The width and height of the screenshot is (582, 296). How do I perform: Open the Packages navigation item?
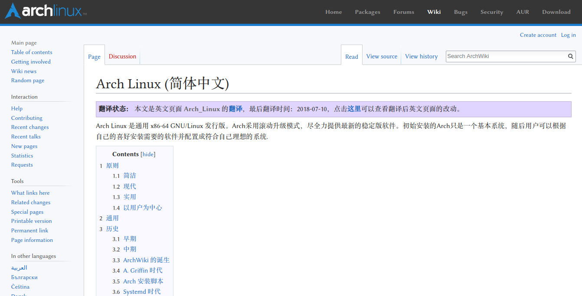[367, 12]
